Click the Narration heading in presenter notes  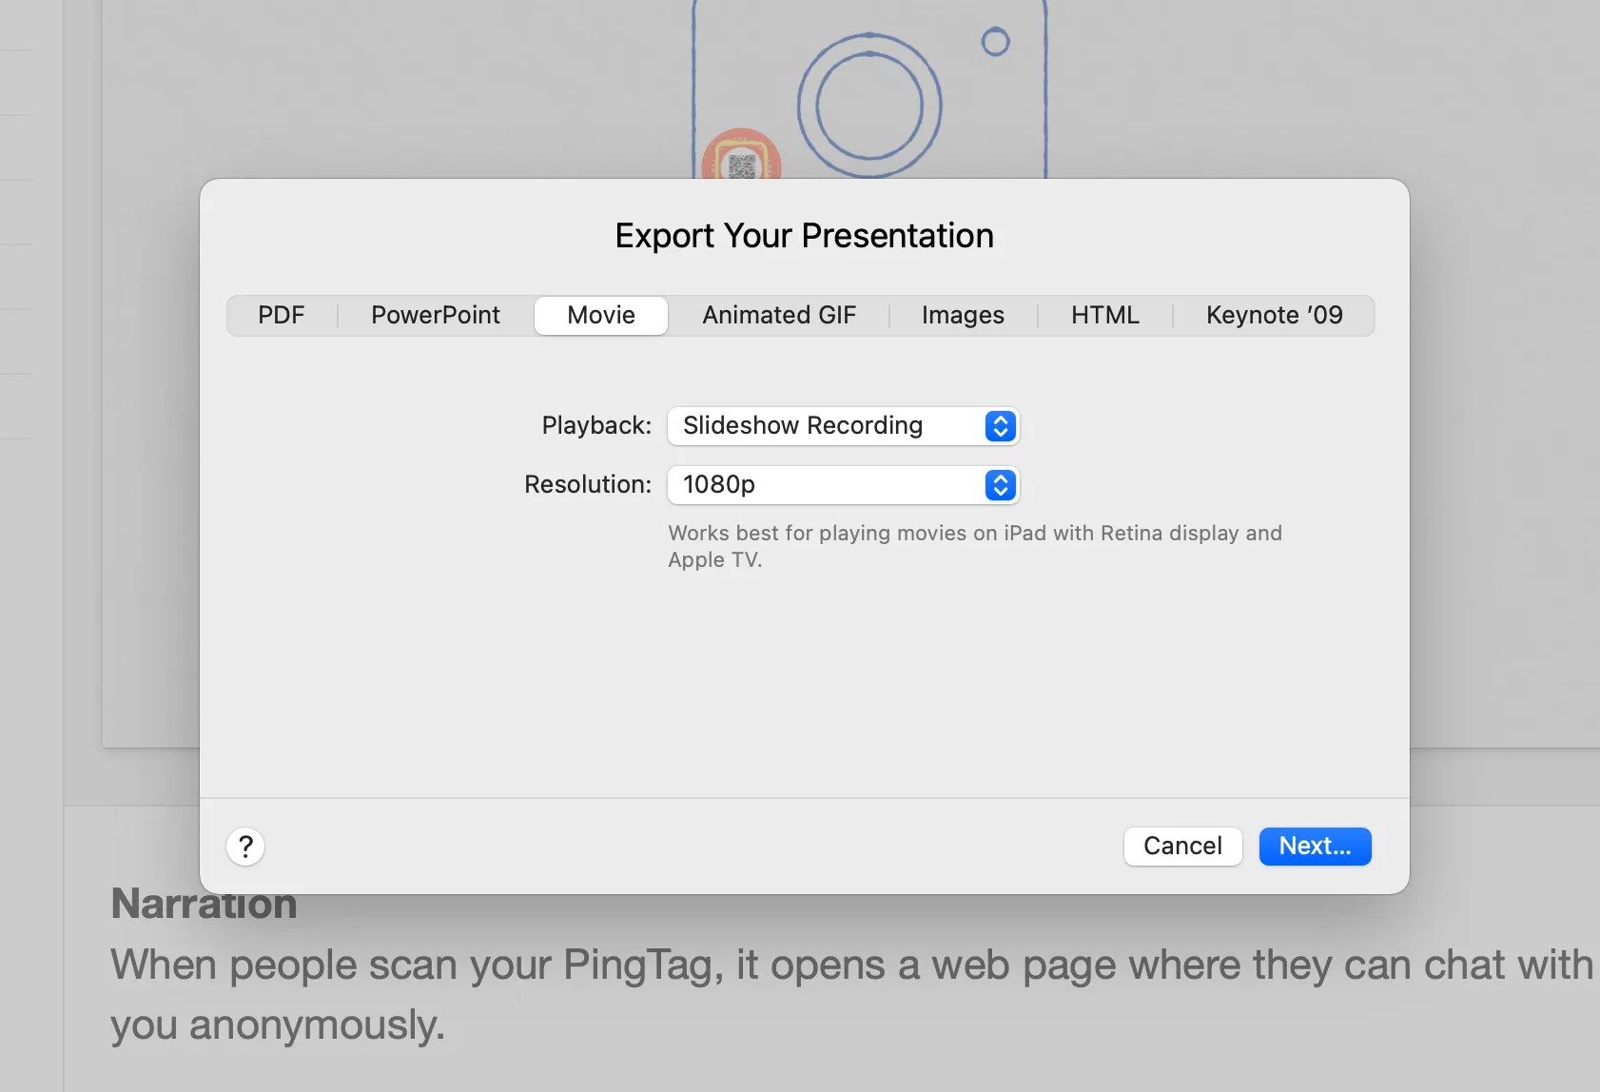click(x=204, y=904)
